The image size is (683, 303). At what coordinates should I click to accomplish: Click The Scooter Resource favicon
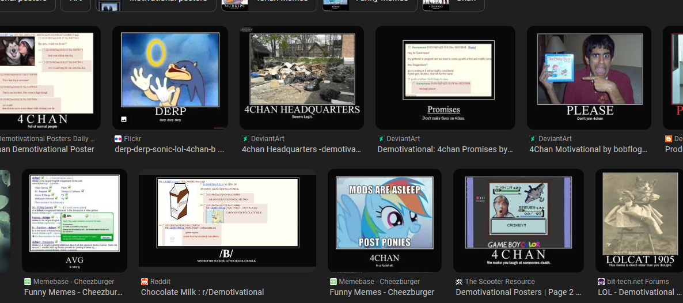pos(459,282)
